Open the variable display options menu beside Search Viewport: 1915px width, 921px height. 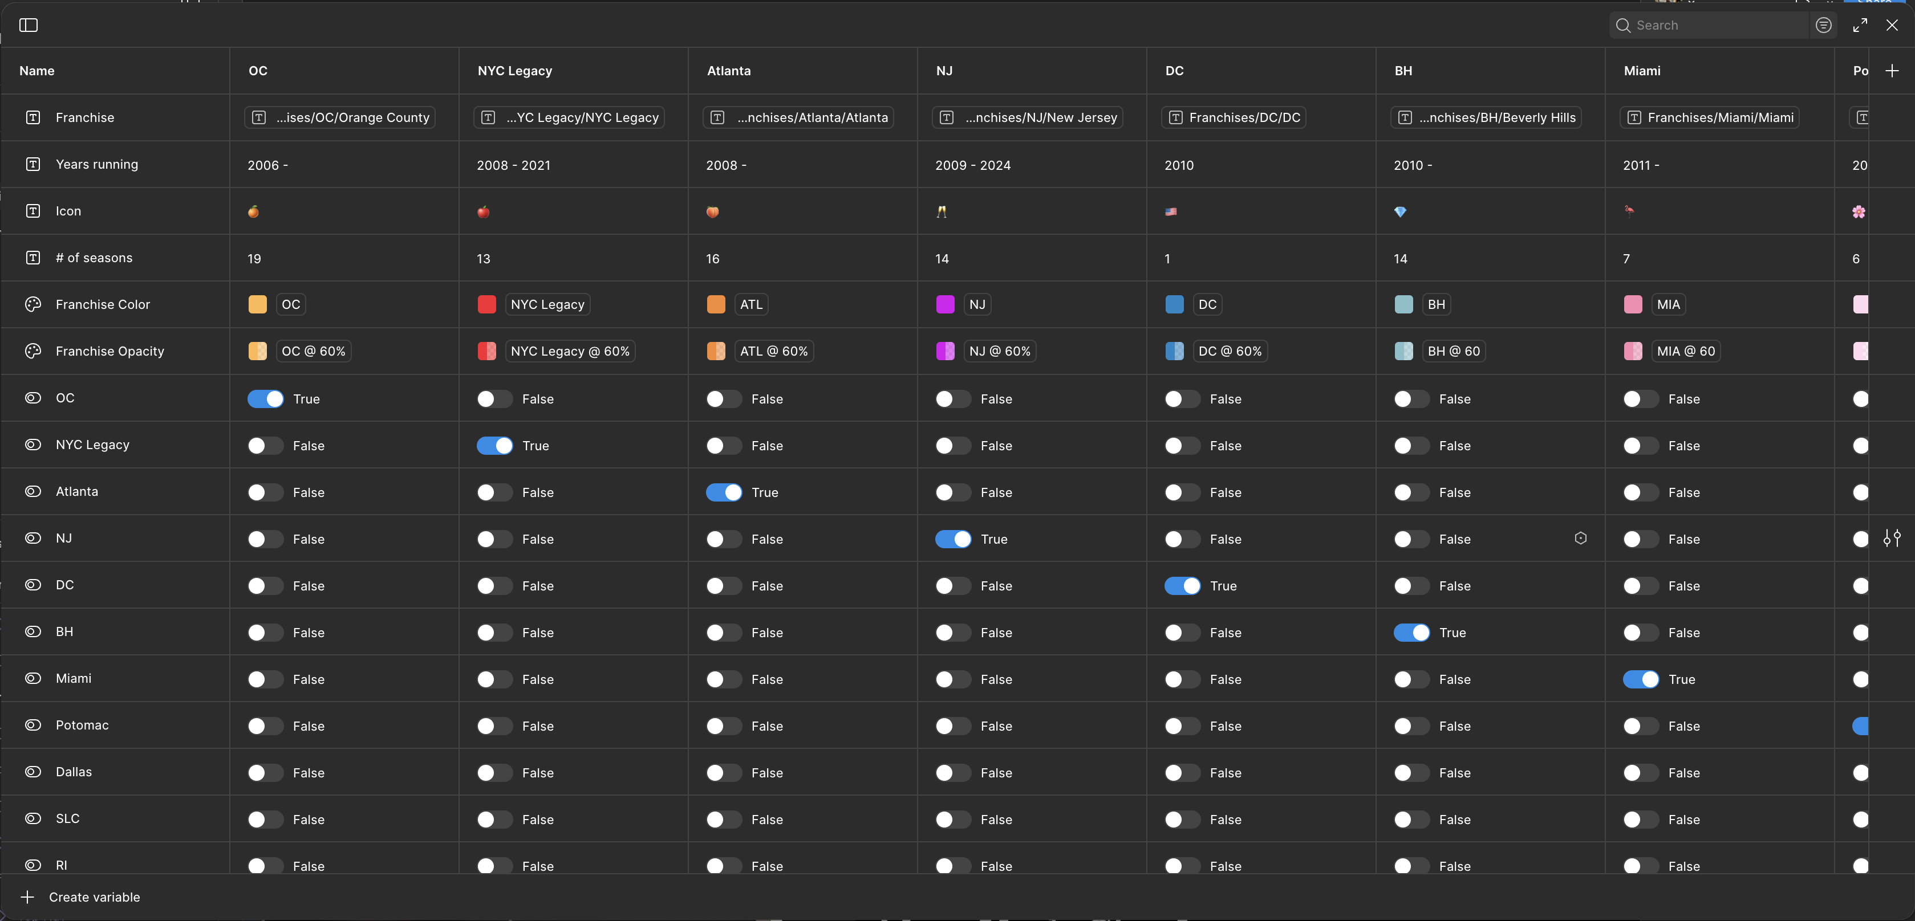[1824, 25]
